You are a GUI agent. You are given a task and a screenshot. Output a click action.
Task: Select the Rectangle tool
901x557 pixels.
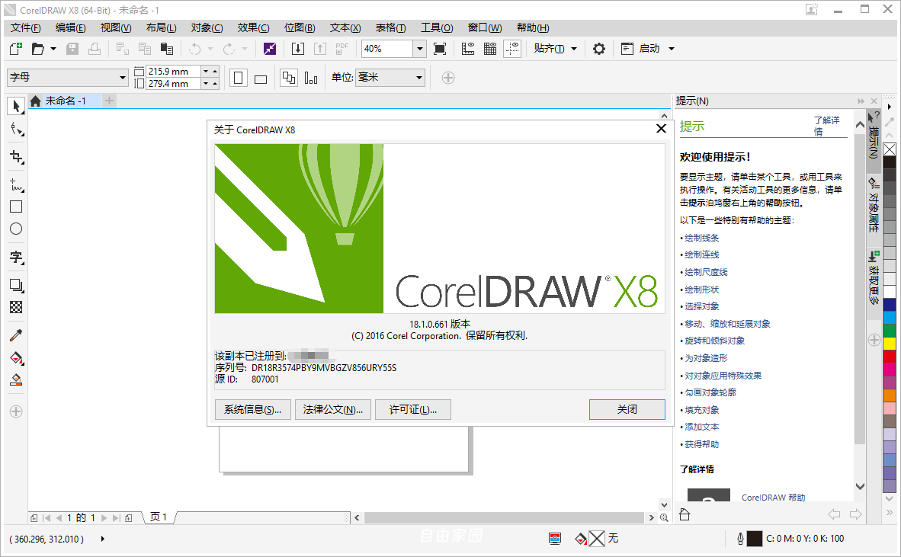(x=16, y=206)
